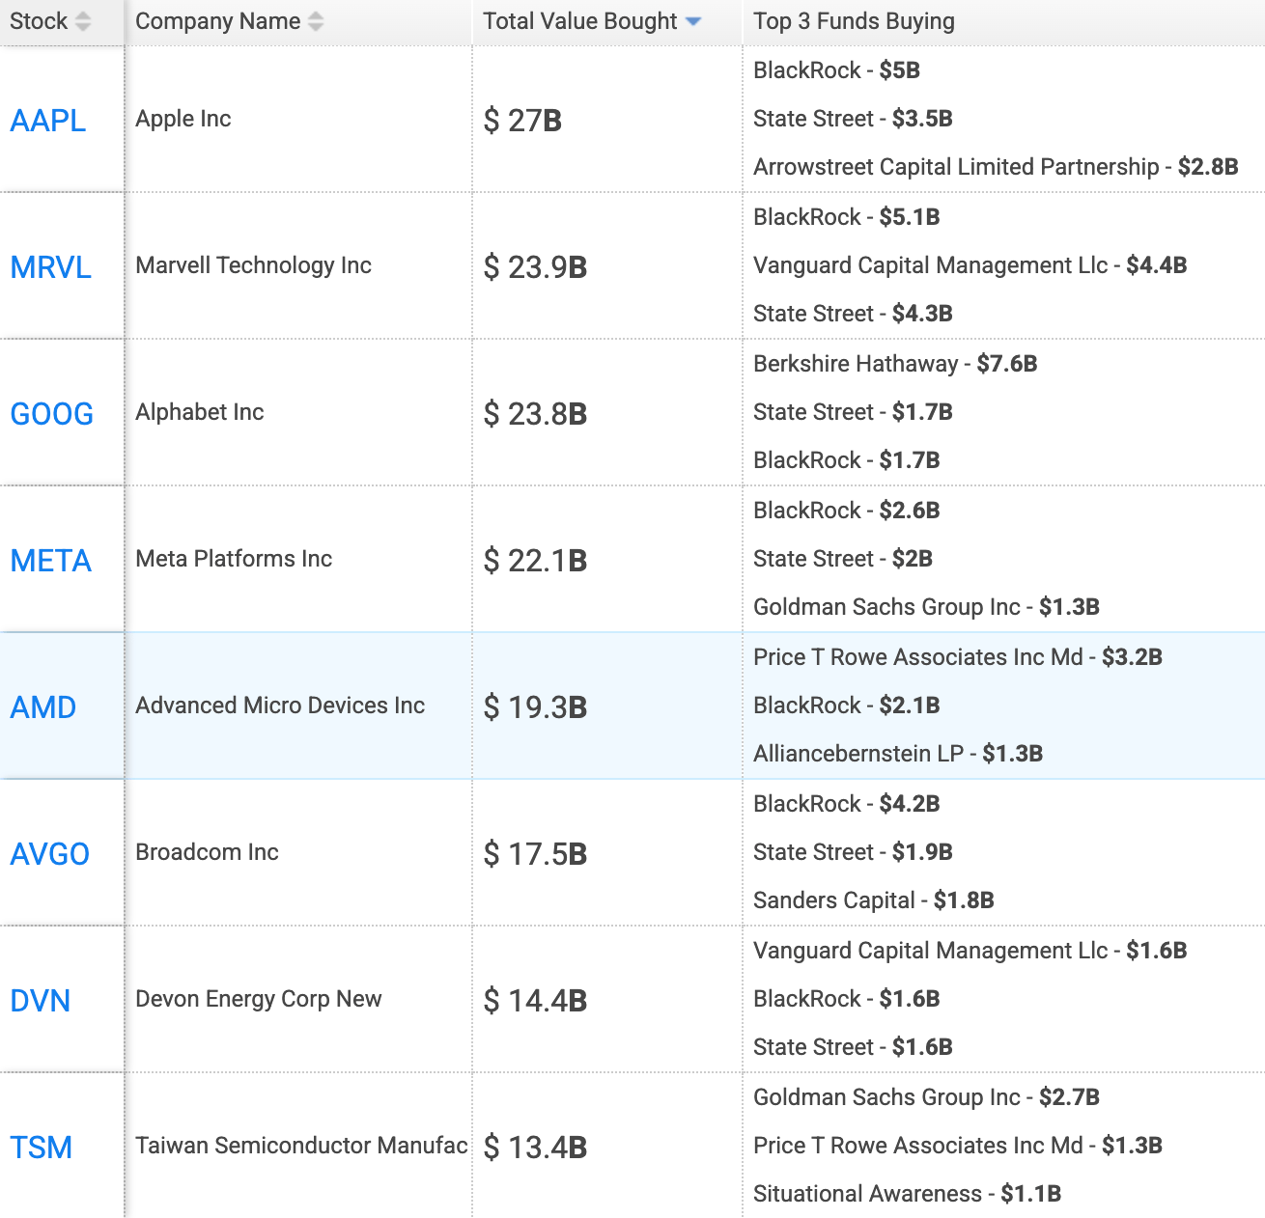
Task: Toggle Total Value Bought sort arrow
Action: (692, 21)
